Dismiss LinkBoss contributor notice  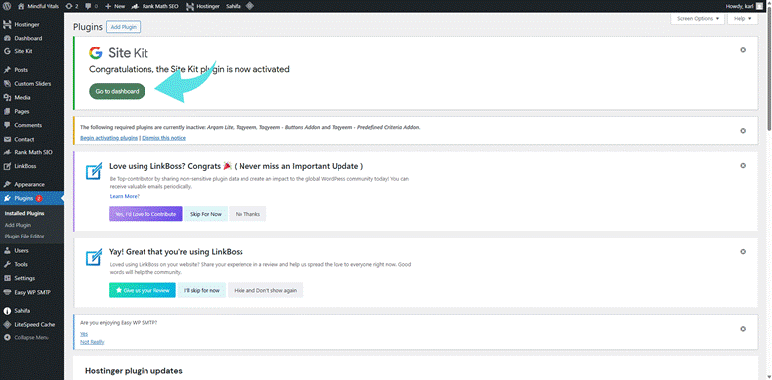tap(743, 166)
